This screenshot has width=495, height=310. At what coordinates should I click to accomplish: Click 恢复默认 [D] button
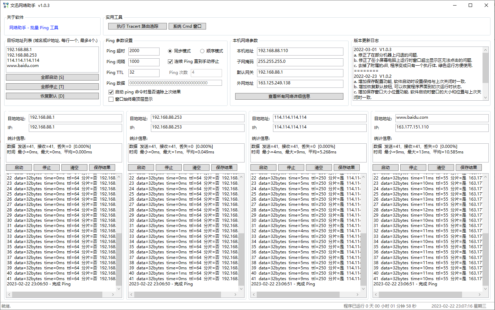click(x=52, y=96)
